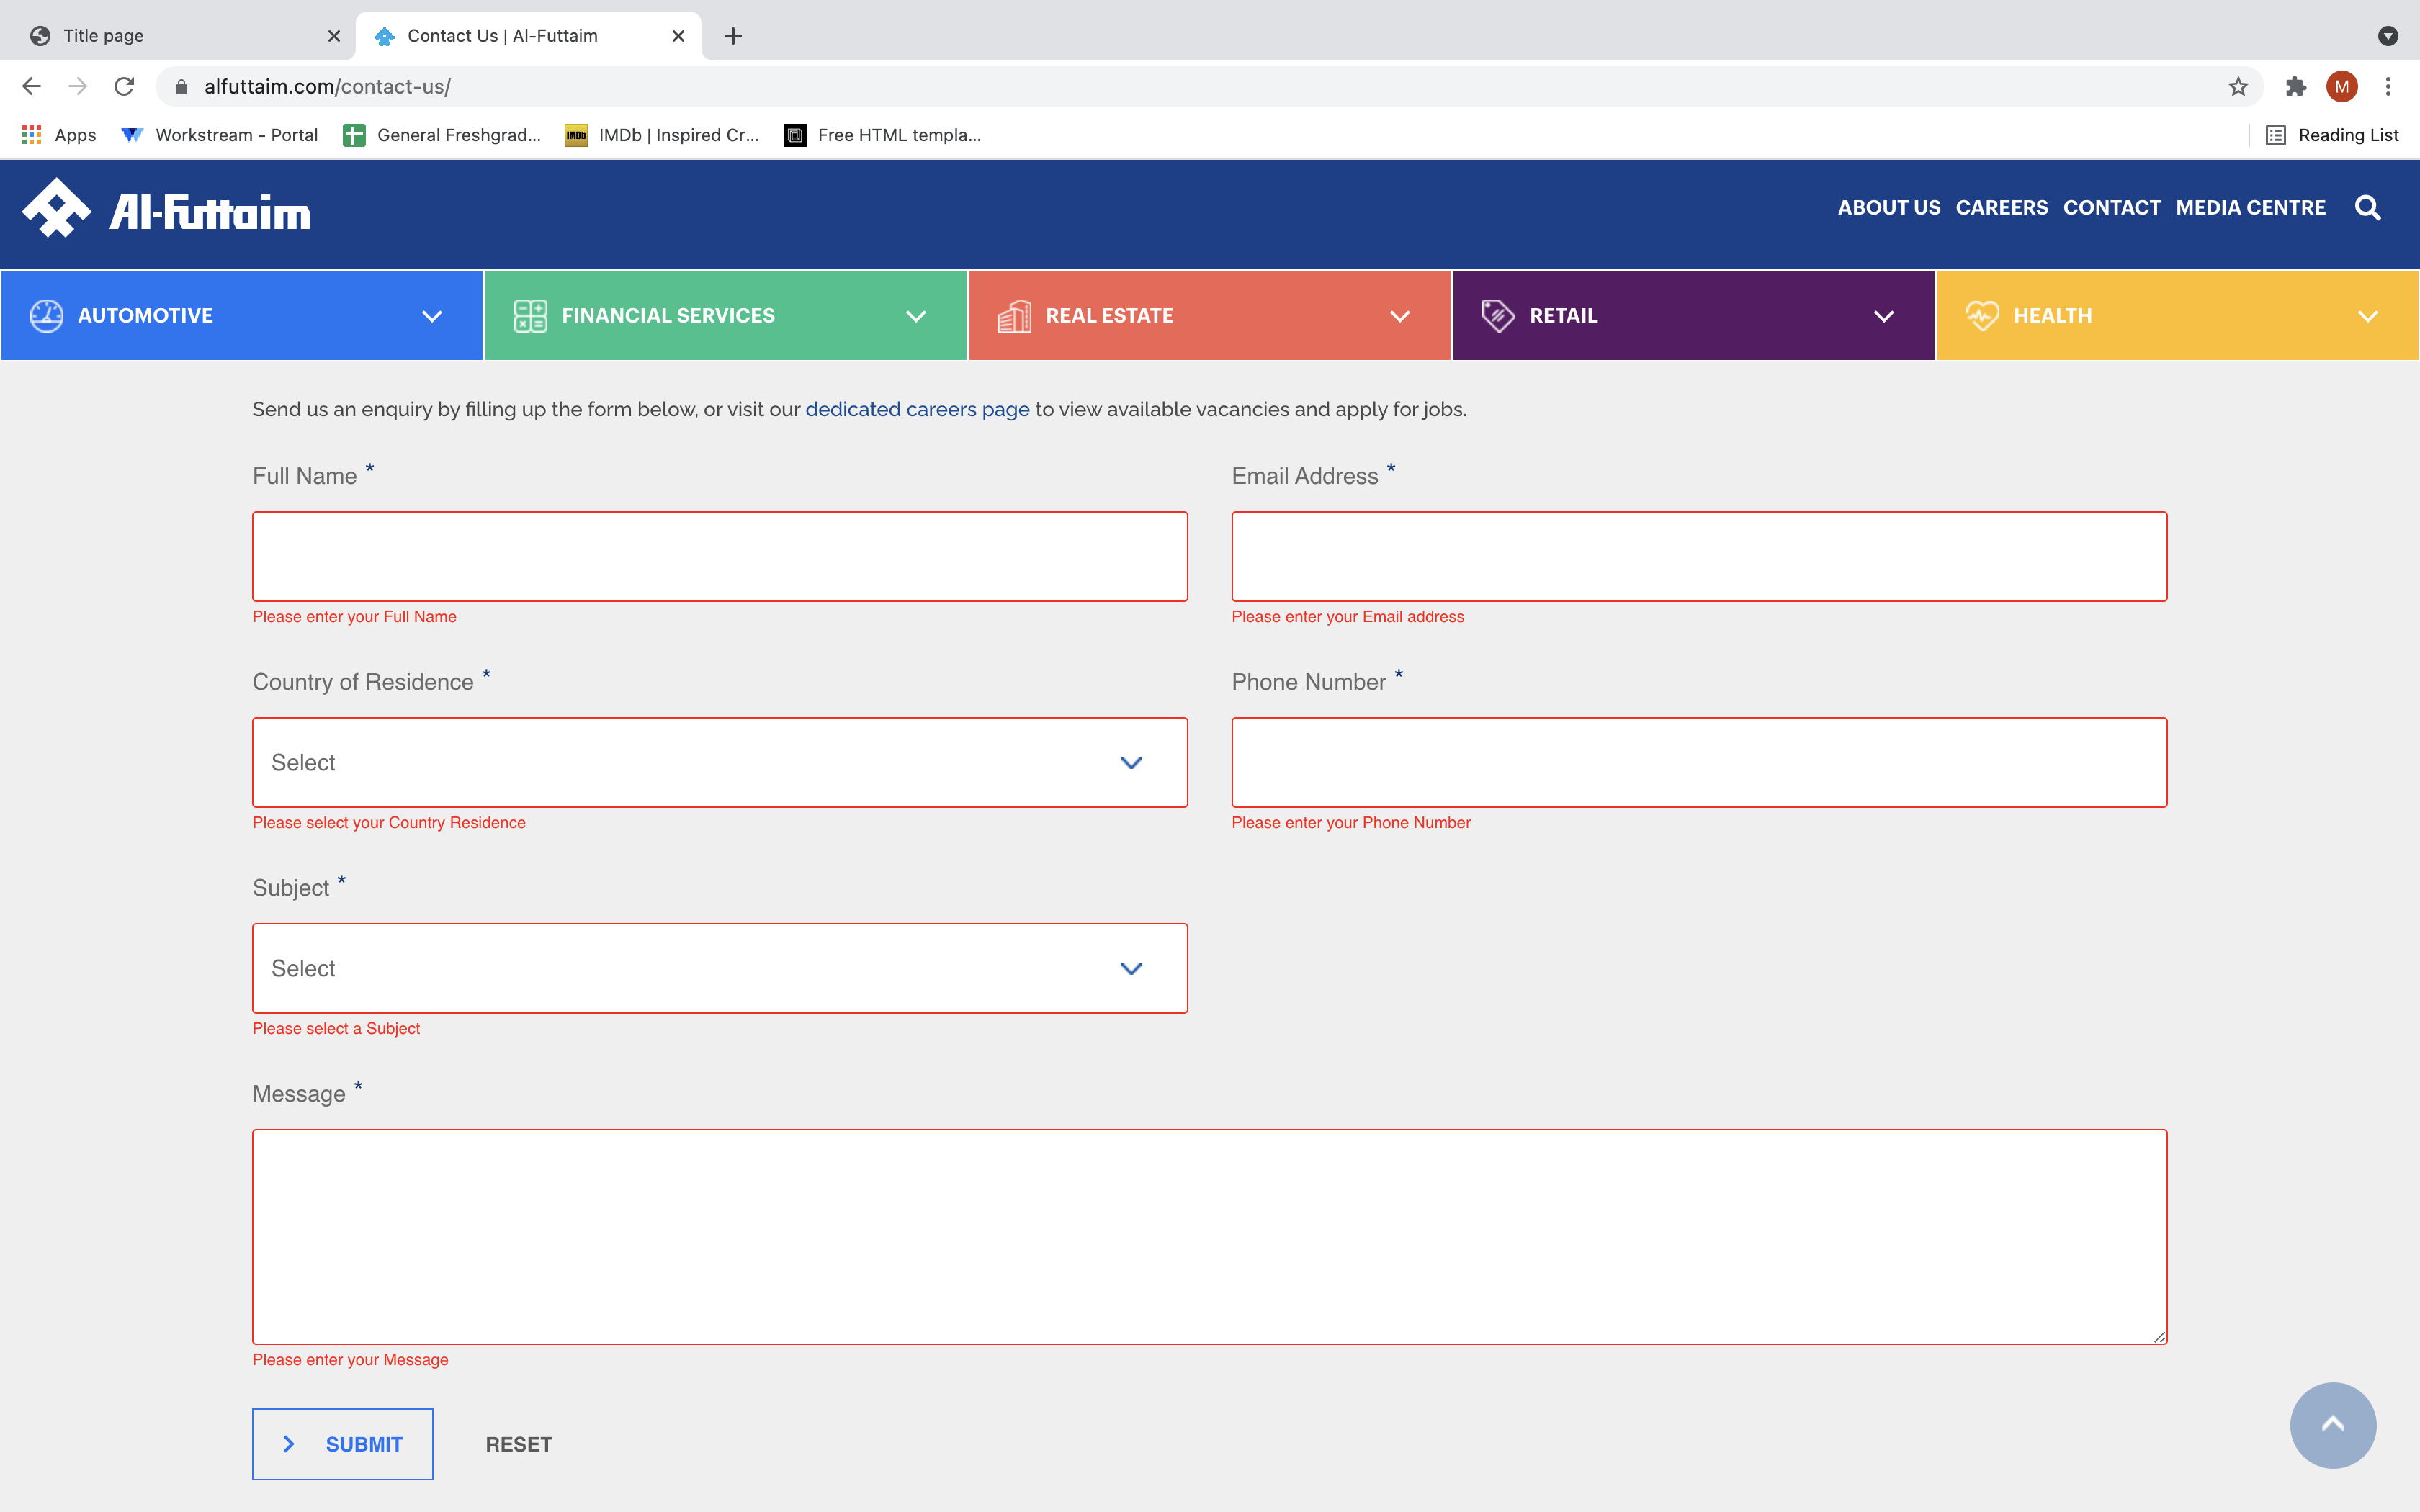Open the Reading List
This screenshot has width=2420, height=1512.
click(x=2332, y=135)
